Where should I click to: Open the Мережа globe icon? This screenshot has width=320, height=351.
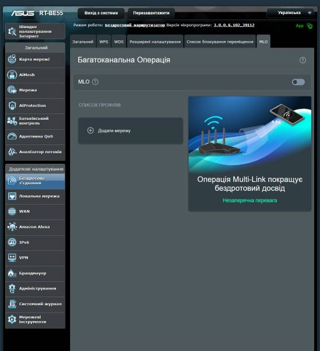[x=12, y=90]
